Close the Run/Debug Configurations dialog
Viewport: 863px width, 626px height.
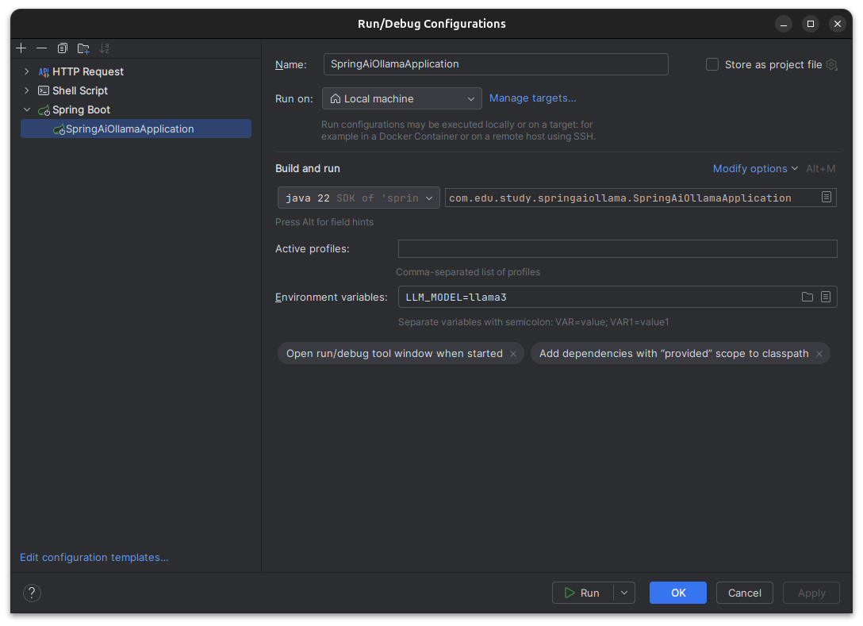pyautogui.click(x=837, y=25)
